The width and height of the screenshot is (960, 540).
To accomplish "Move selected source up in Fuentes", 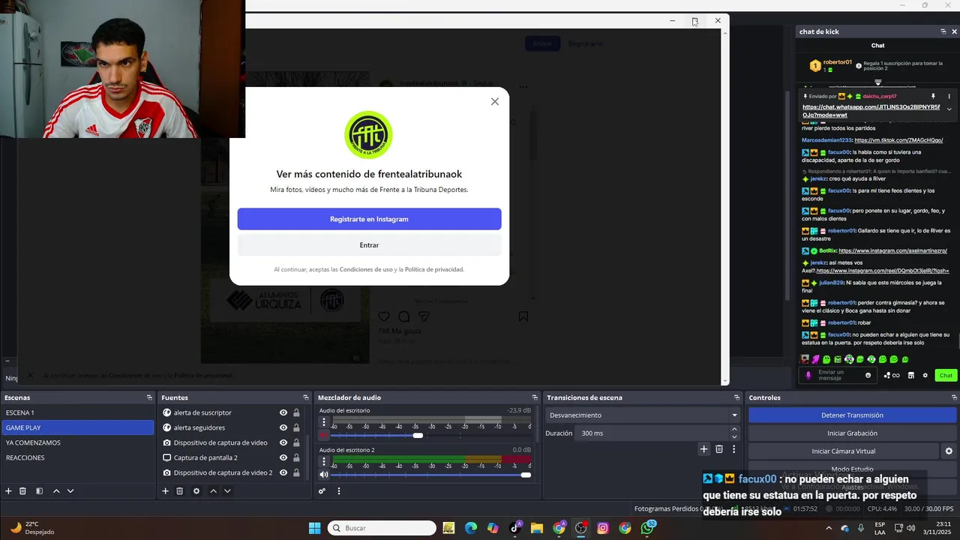I will pos(213,491).
